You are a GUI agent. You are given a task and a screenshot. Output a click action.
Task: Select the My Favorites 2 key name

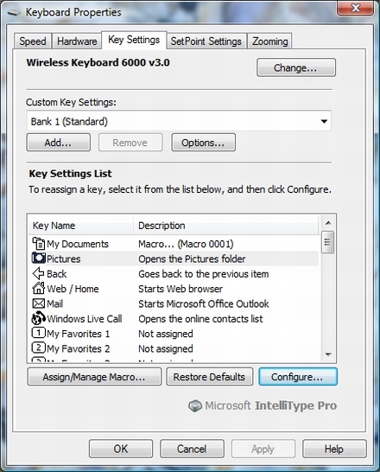79,349
